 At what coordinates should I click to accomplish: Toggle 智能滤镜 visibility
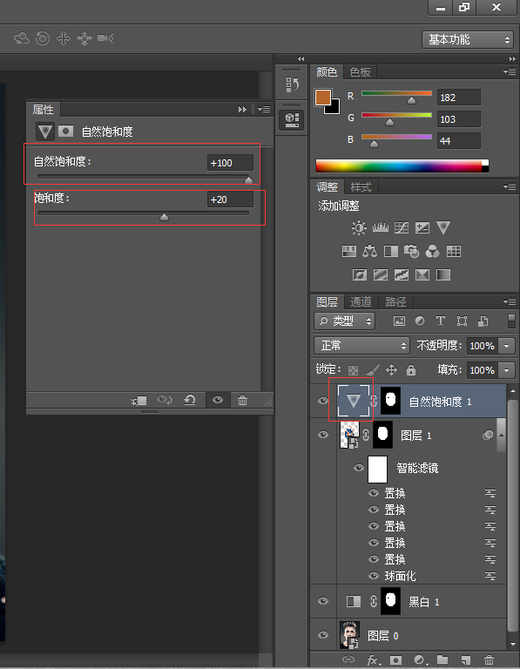click(x=359, y=468)
